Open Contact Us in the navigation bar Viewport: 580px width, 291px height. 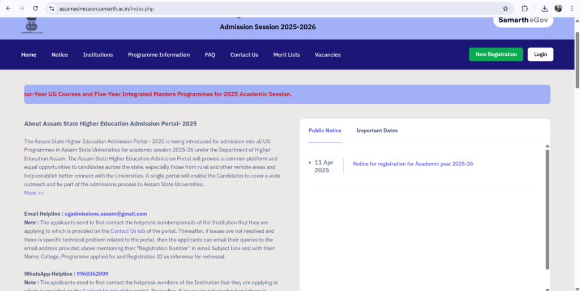244,55
